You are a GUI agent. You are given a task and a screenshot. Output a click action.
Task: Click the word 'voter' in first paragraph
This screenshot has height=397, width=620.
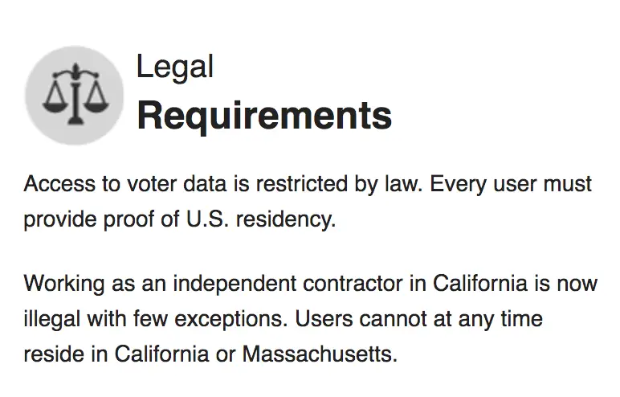pyautogui.click(x=152, y=185)
